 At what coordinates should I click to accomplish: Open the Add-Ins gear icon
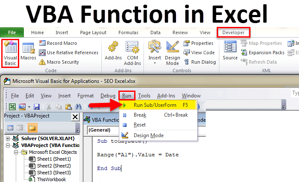click(114, 51)
